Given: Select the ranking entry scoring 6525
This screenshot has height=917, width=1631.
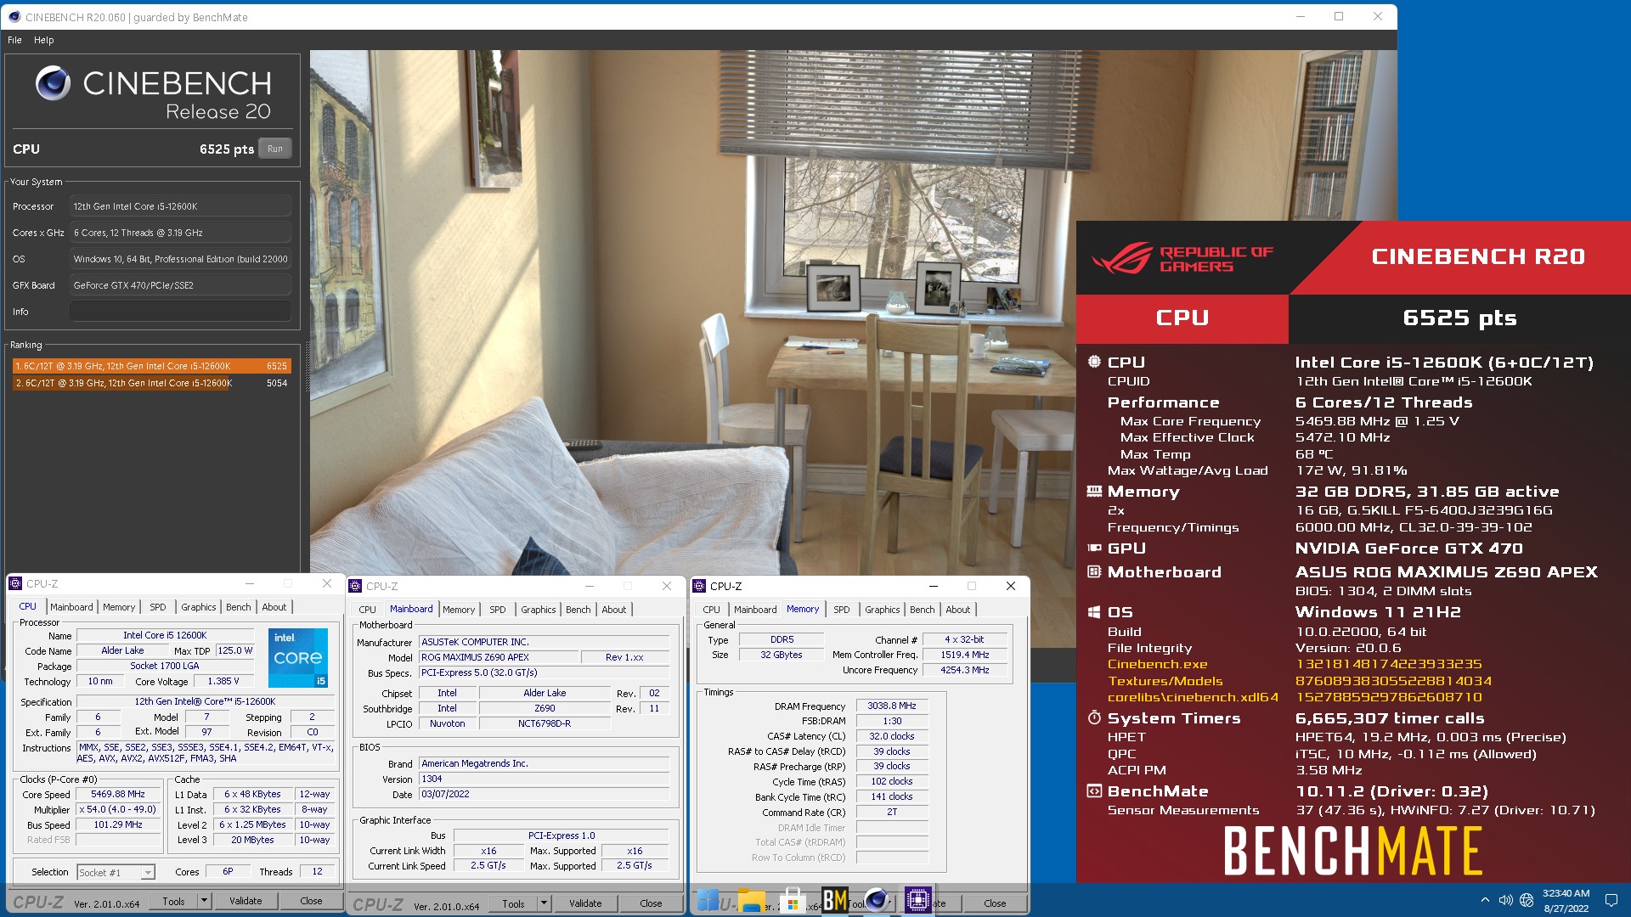Looking at the screenshot, I should pos(151,366).
